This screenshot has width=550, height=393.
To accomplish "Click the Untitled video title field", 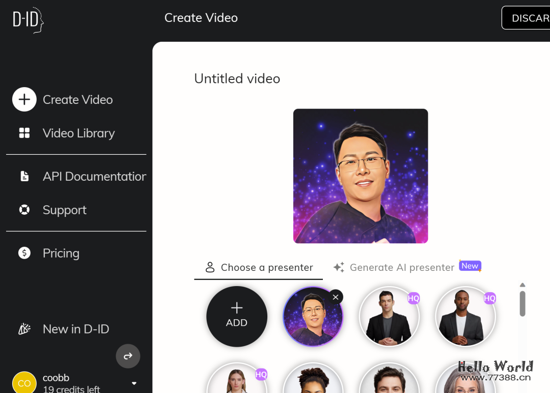I will 237,78.
